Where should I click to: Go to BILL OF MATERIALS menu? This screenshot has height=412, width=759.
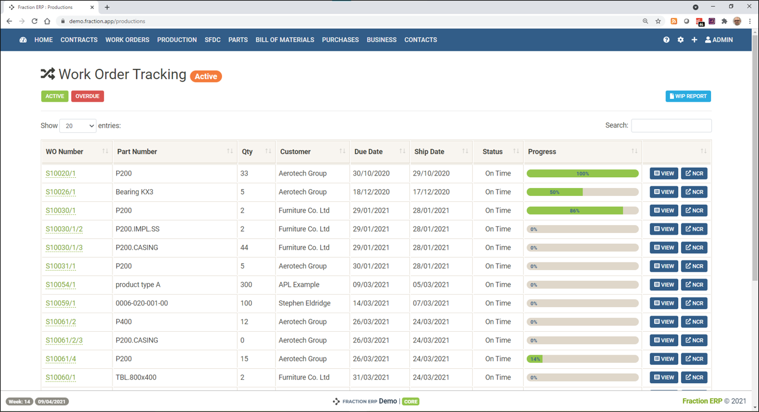tap(284, 40)
